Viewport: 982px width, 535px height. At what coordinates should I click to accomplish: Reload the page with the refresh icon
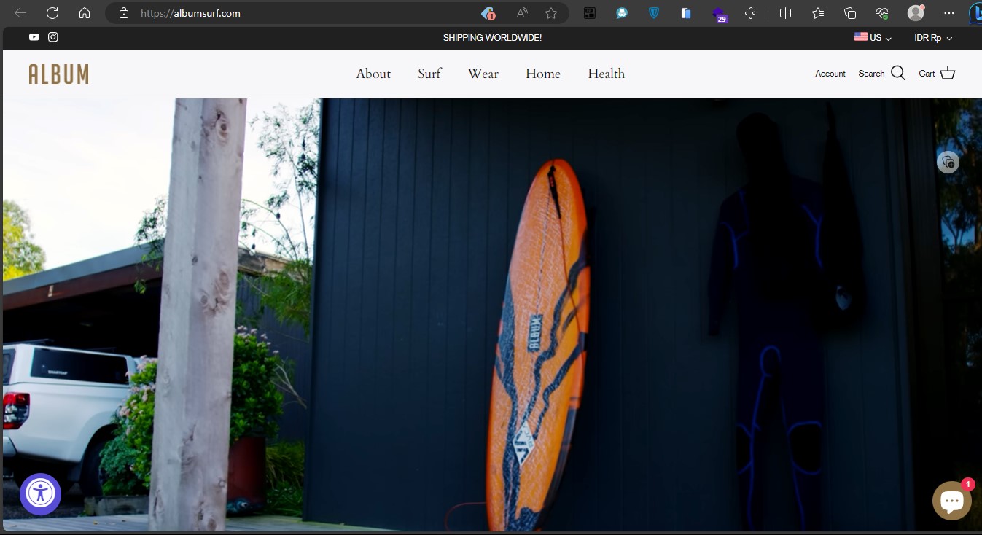tap(52, 13)
